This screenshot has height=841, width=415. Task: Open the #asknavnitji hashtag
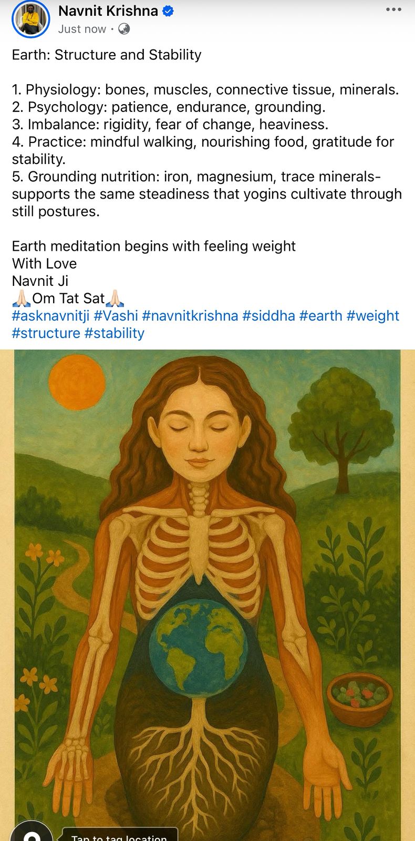[x=50, y=316]
